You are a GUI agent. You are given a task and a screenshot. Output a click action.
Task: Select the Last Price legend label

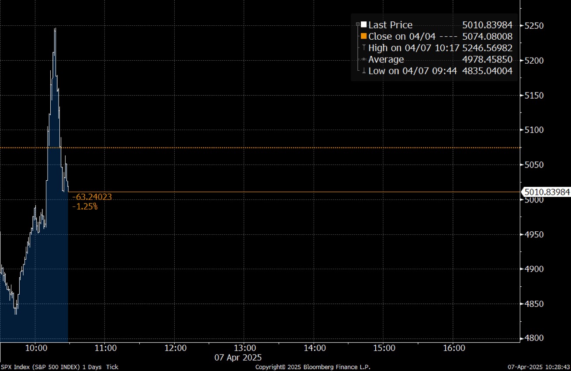click(390, 25)
